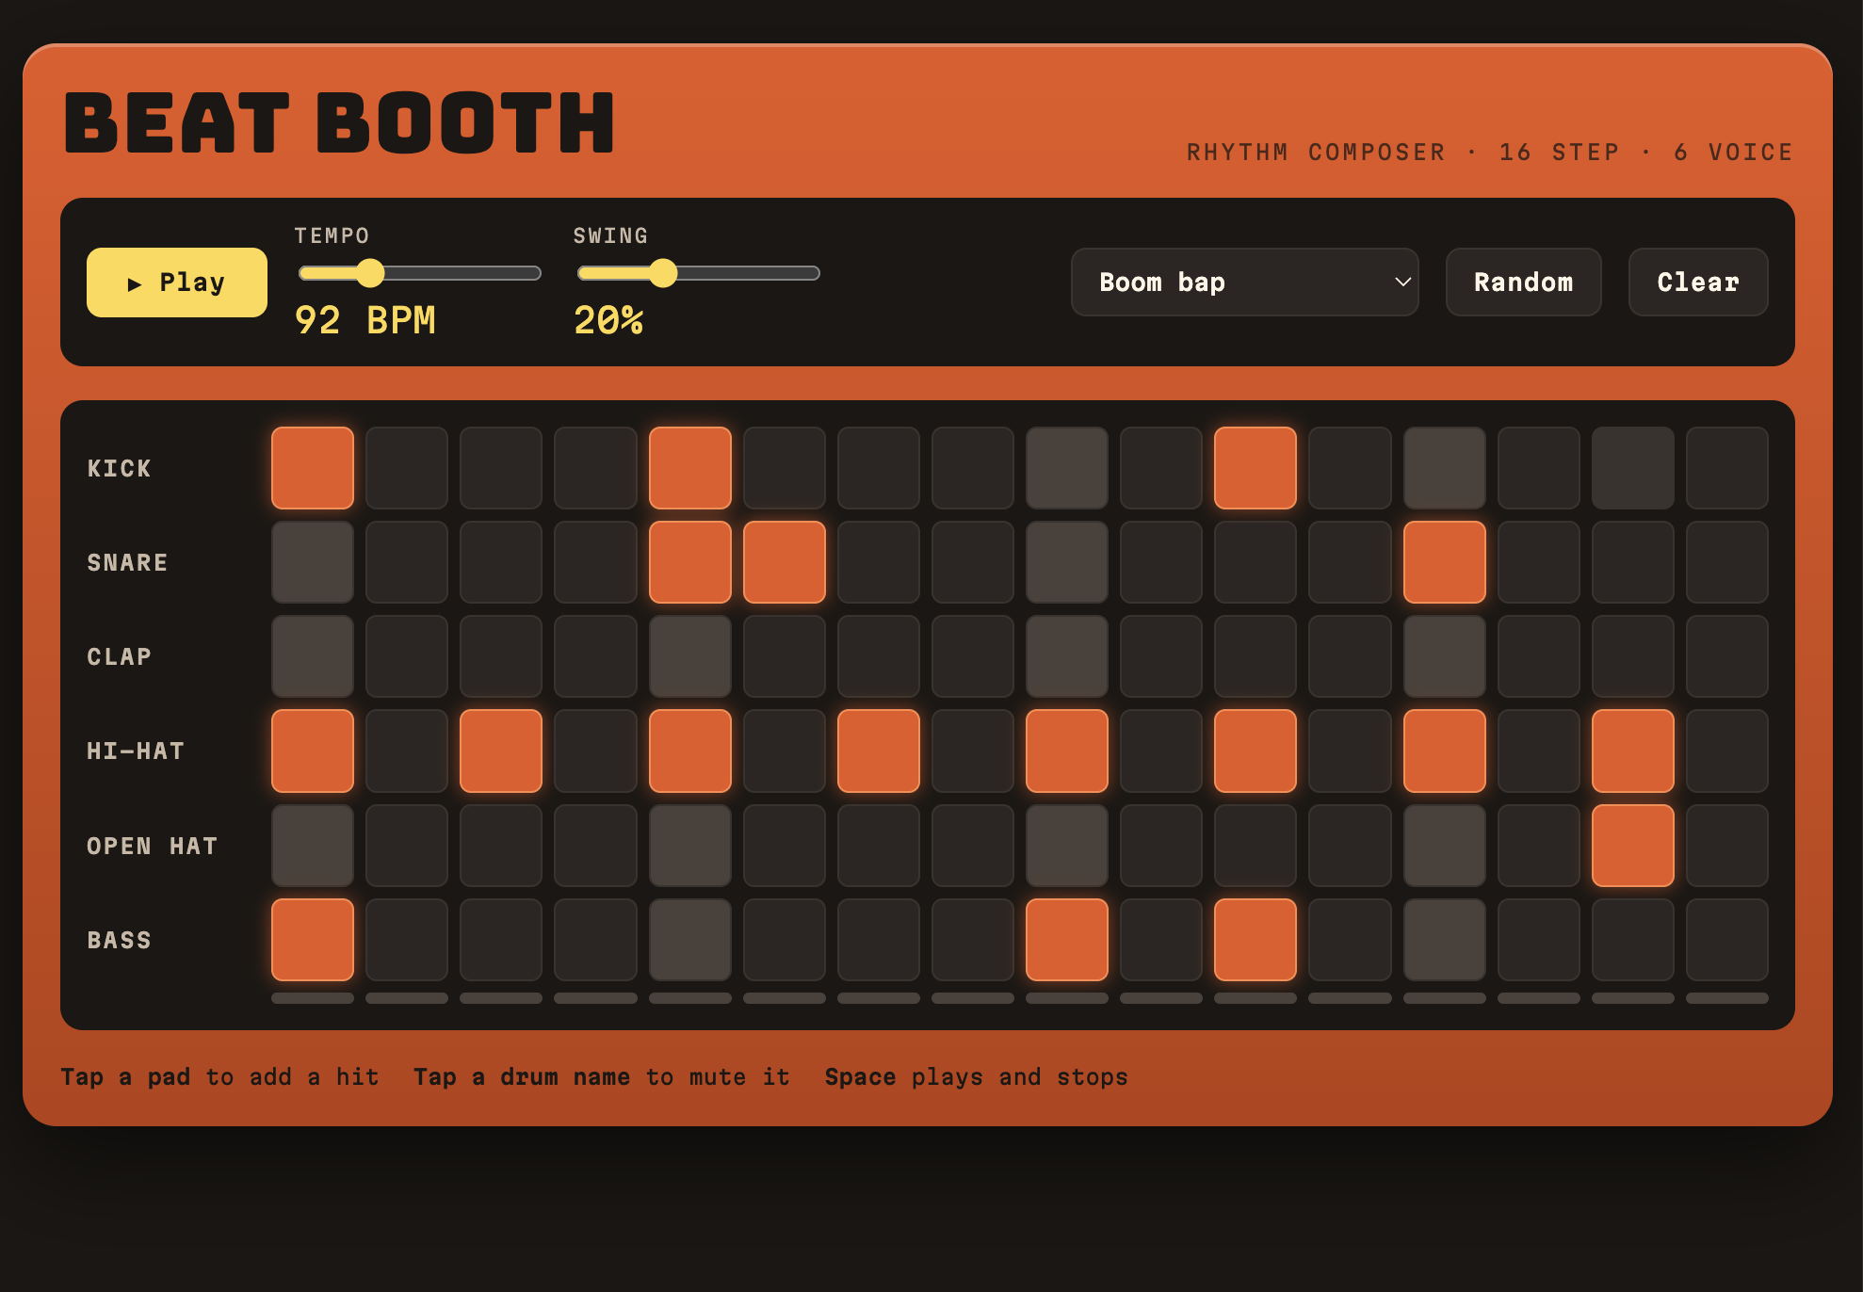
Task: Enable Kick pad at step 16
Action: tap(1727, 468)
